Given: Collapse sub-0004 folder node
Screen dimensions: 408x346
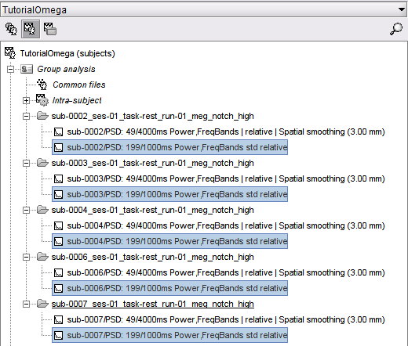Looking at the screenshot, I should (26, 210).
